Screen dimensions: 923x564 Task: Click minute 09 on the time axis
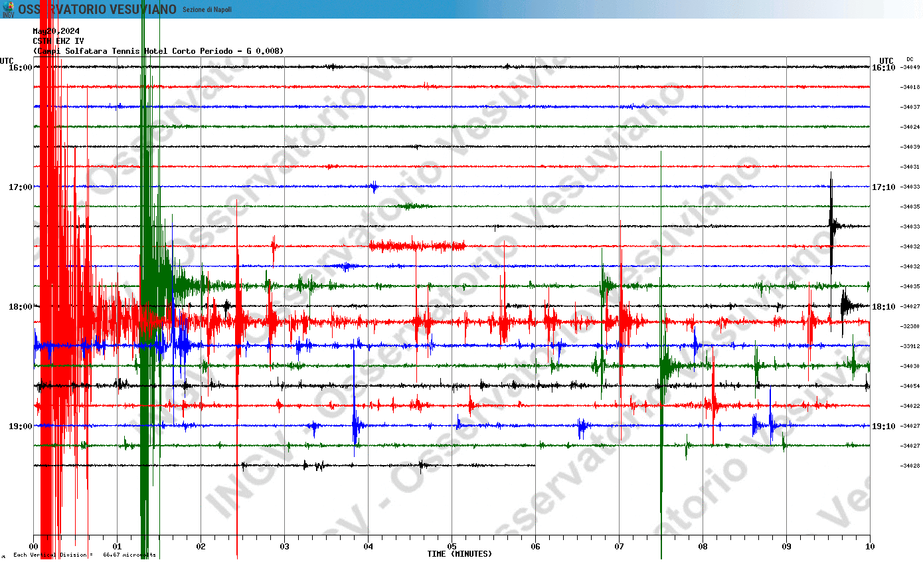(x=787, y=547)
